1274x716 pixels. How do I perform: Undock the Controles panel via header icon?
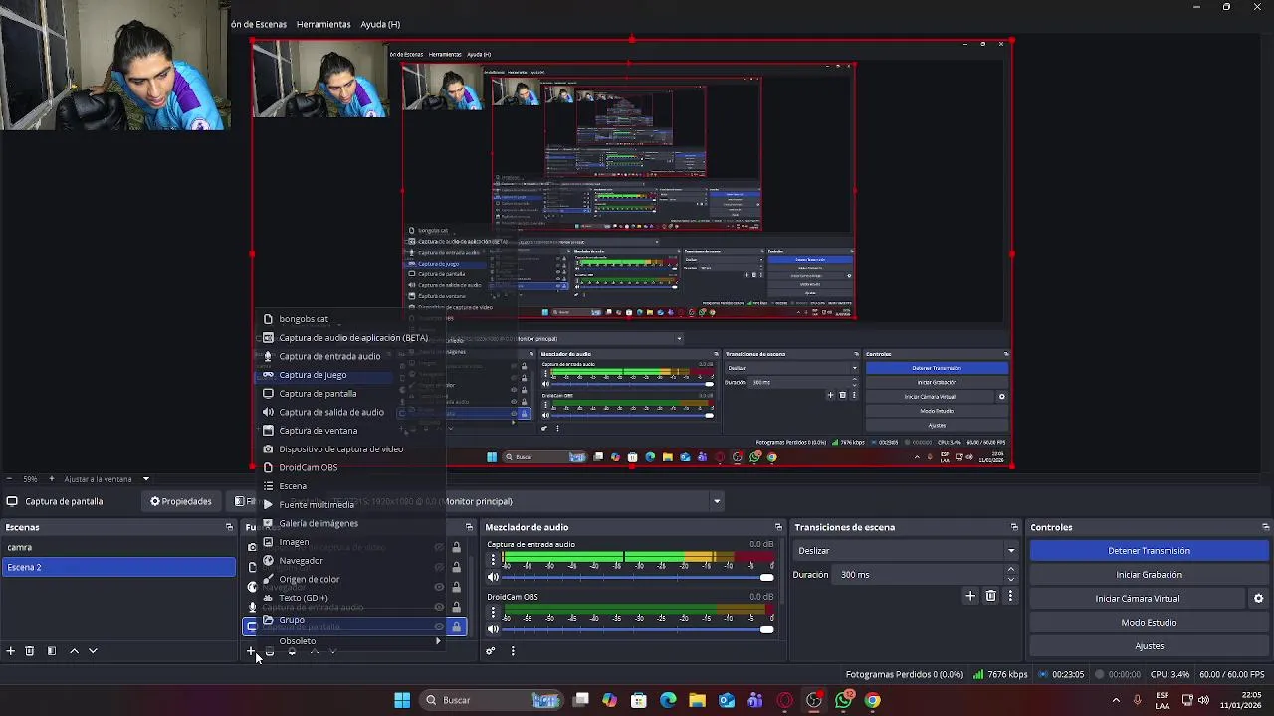1265,527
